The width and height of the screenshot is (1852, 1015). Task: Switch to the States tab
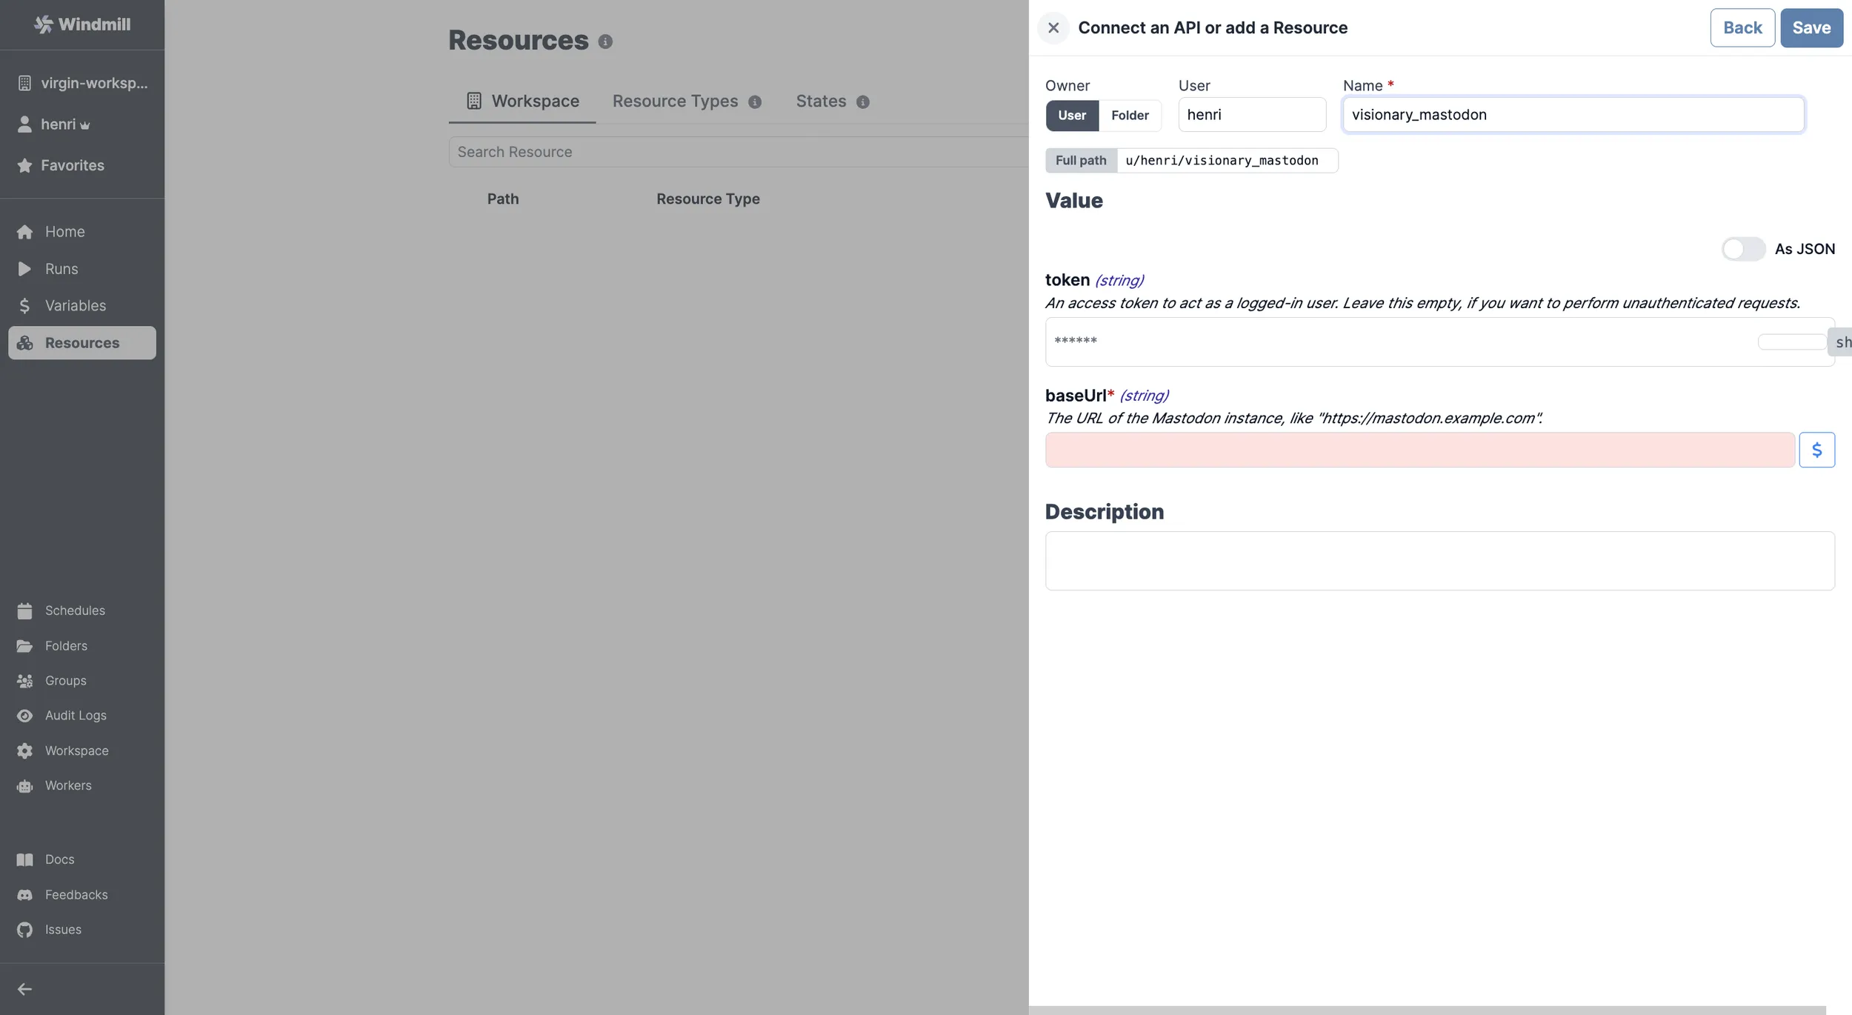[819, 101]
